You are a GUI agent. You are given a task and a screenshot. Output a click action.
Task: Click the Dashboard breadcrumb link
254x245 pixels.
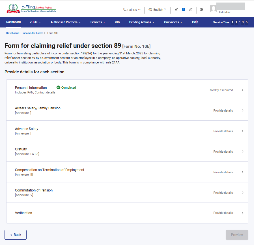(x=12, y=33)
